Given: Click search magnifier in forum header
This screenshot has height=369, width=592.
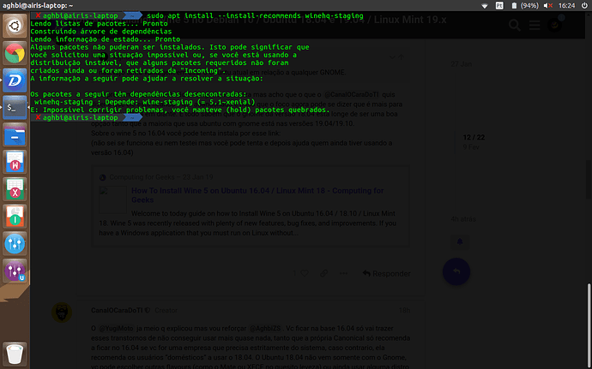Looking at the screenshot, I should tap(514, 25).
